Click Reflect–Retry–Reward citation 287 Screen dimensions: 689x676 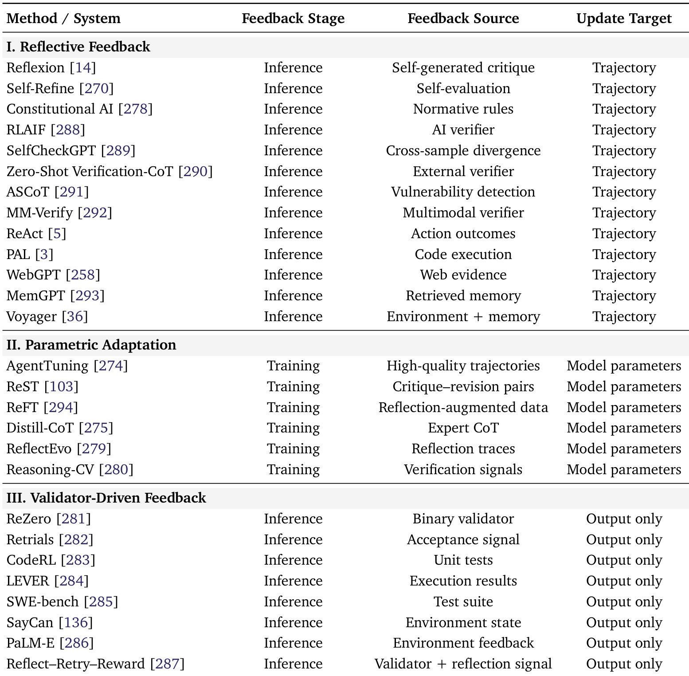[167, 664]
